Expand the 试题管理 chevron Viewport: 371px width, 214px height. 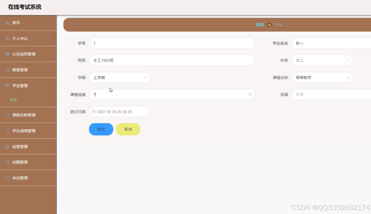pyautogui.click(x=50, y=162)
